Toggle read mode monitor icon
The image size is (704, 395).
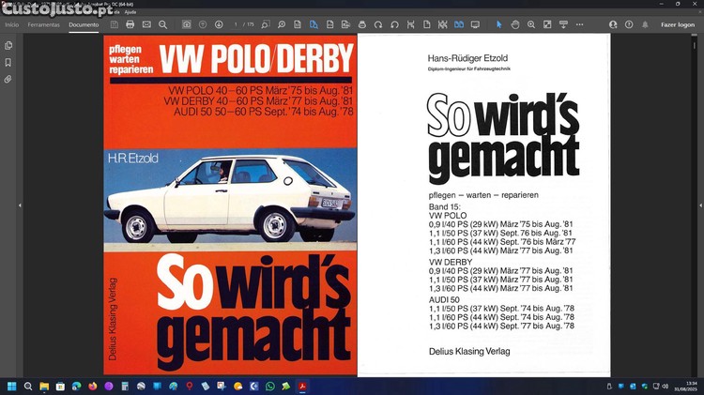pos(475,24)
